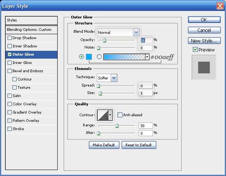Click the Reset to Default button

click(x=139, y=145)
